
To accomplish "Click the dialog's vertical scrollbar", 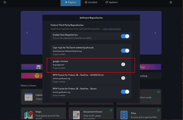I will (x=139, y=94).
